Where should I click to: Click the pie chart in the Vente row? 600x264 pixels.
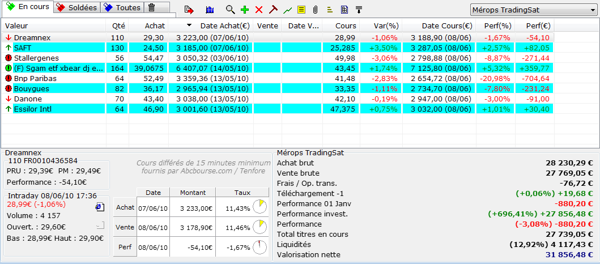pos(260,227)
